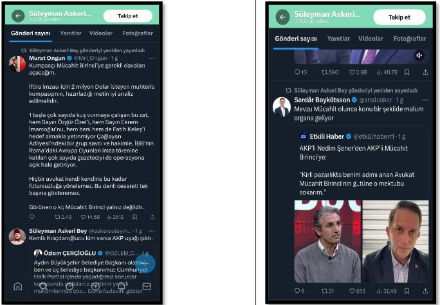This screenshot has width=440, height=305.
Task: Open more options on Süleyman Askerî Bey's post
Action: click(x=152, y=231)
